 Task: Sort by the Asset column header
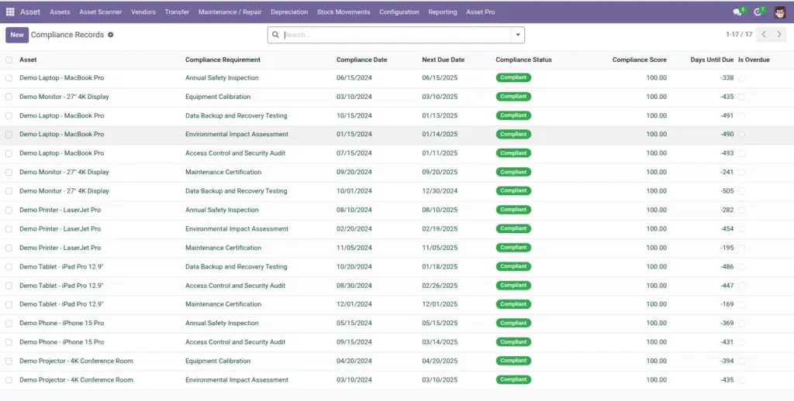click(x=28, y=60)
